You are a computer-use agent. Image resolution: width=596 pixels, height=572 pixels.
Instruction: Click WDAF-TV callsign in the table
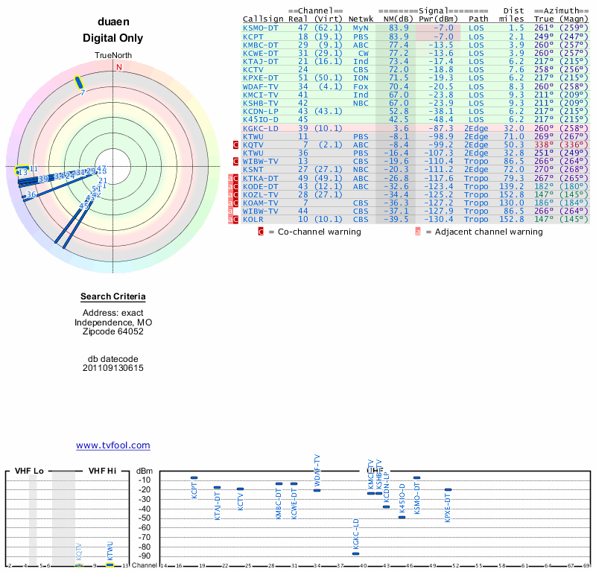pos(260,86)
